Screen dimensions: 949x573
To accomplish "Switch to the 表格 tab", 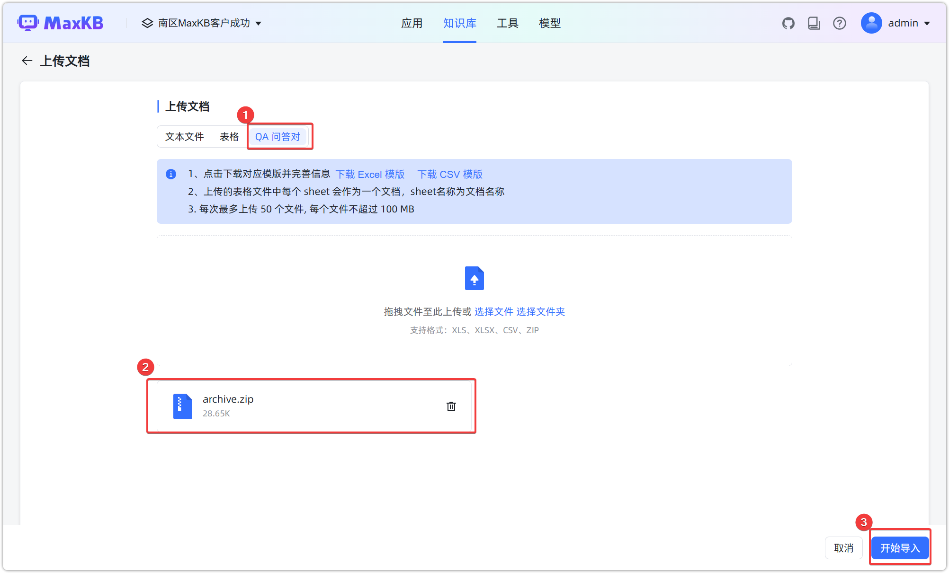I will tap(229, 137).
